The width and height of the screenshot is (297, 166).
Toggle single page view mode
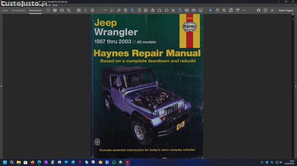[180, 10]
